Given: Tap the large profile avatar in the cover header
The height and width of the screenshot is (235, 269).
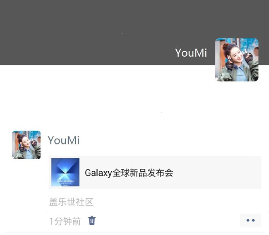Looking at the screenshot, I should pyautogui.click(x=237, y=60).
